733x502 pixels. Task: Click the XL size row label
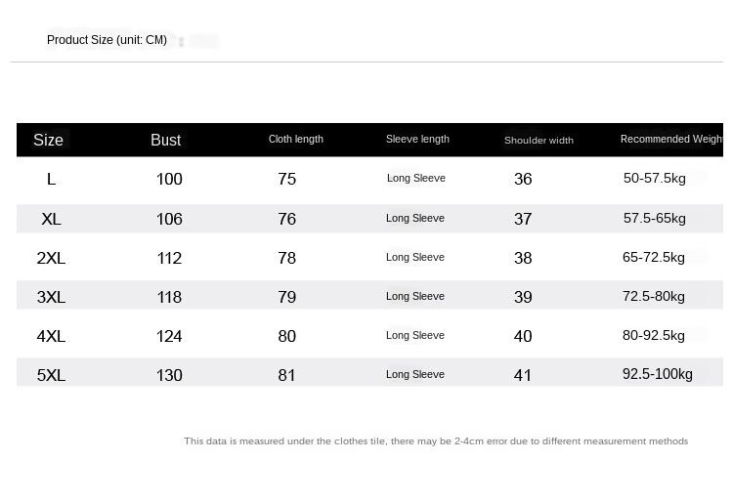point(51,219)
